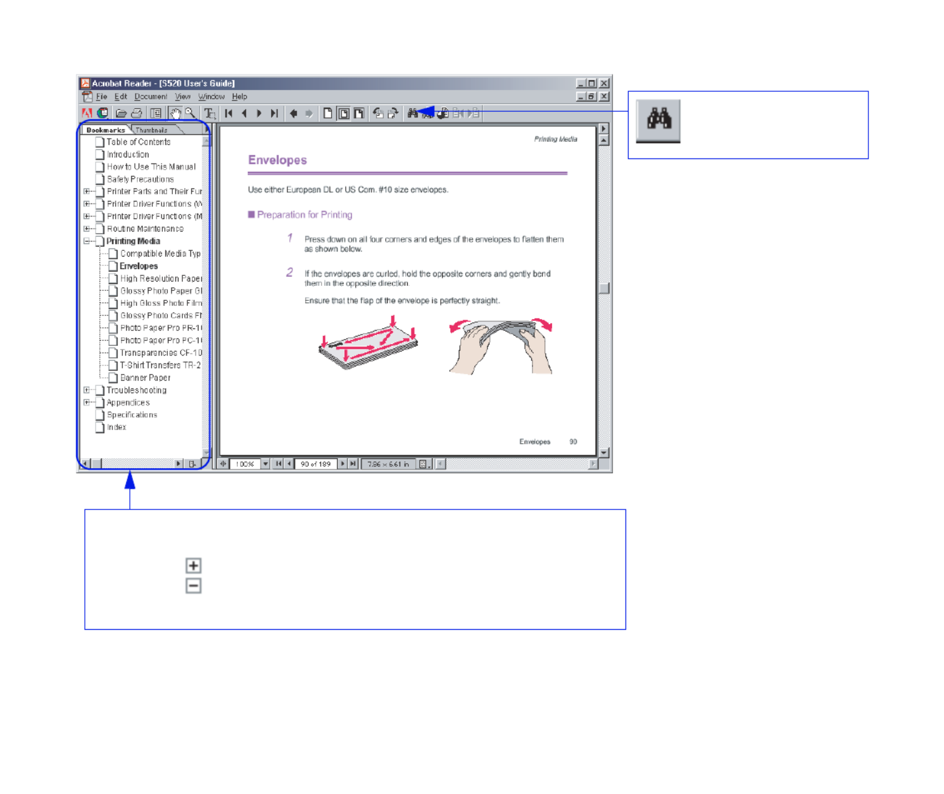Viewport: 944px width, 794px height.
Task: Set Fit Width page view icon
Action: tap(358, 113)
